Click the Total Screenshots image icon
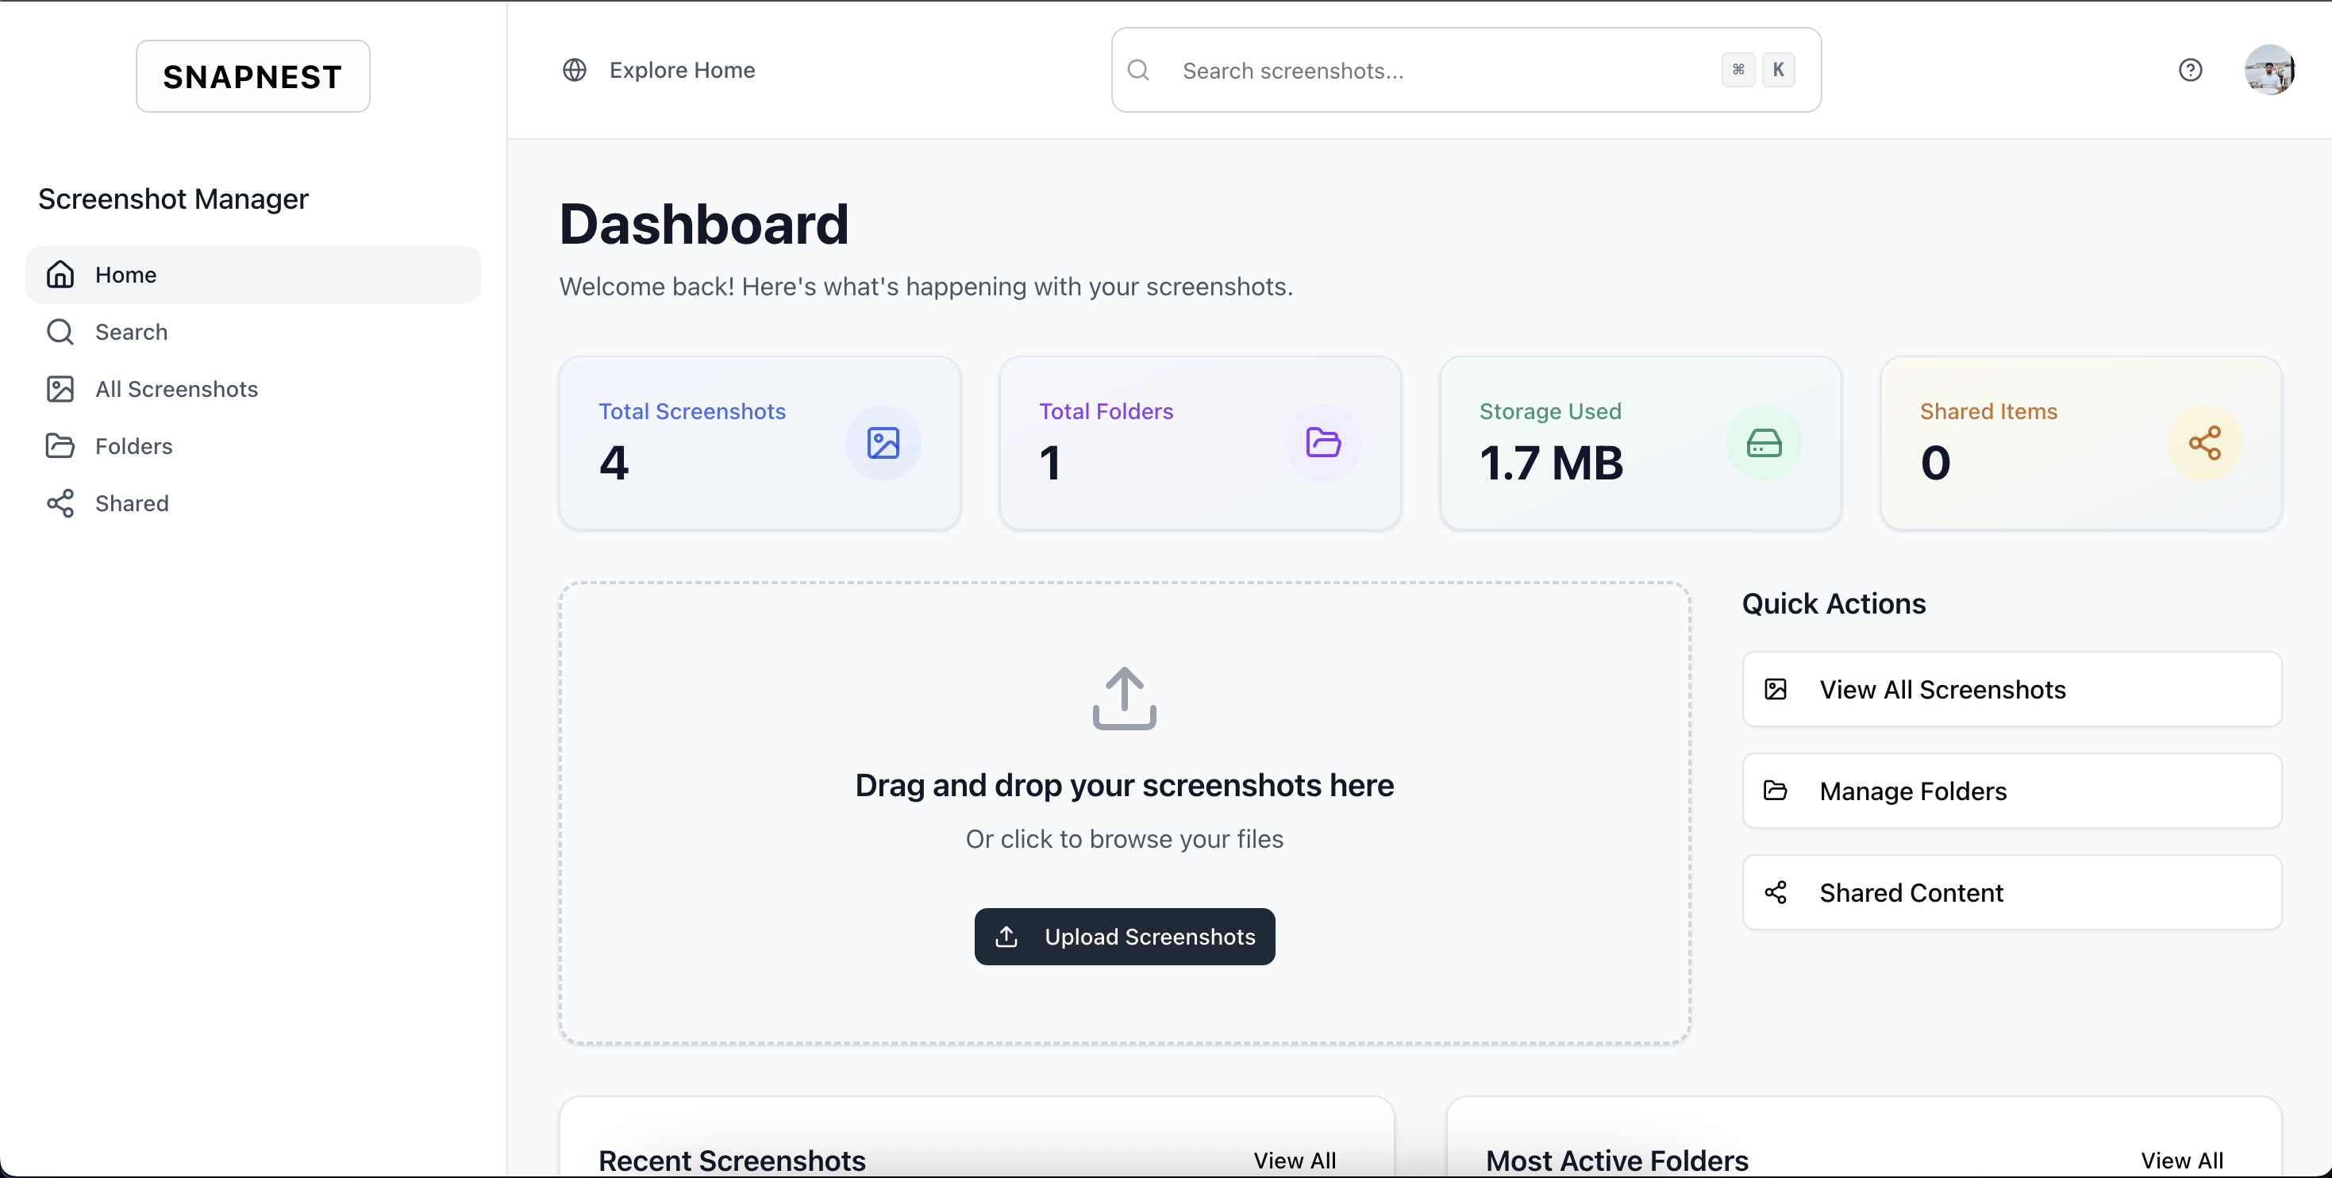2332x1178 pixels. 883,443
